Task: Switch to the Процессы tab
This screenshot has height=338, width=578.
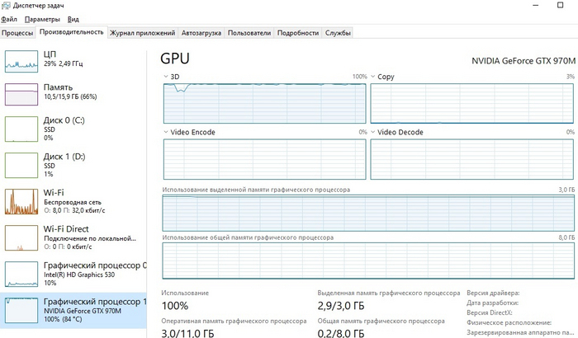Action: (17, 33)
